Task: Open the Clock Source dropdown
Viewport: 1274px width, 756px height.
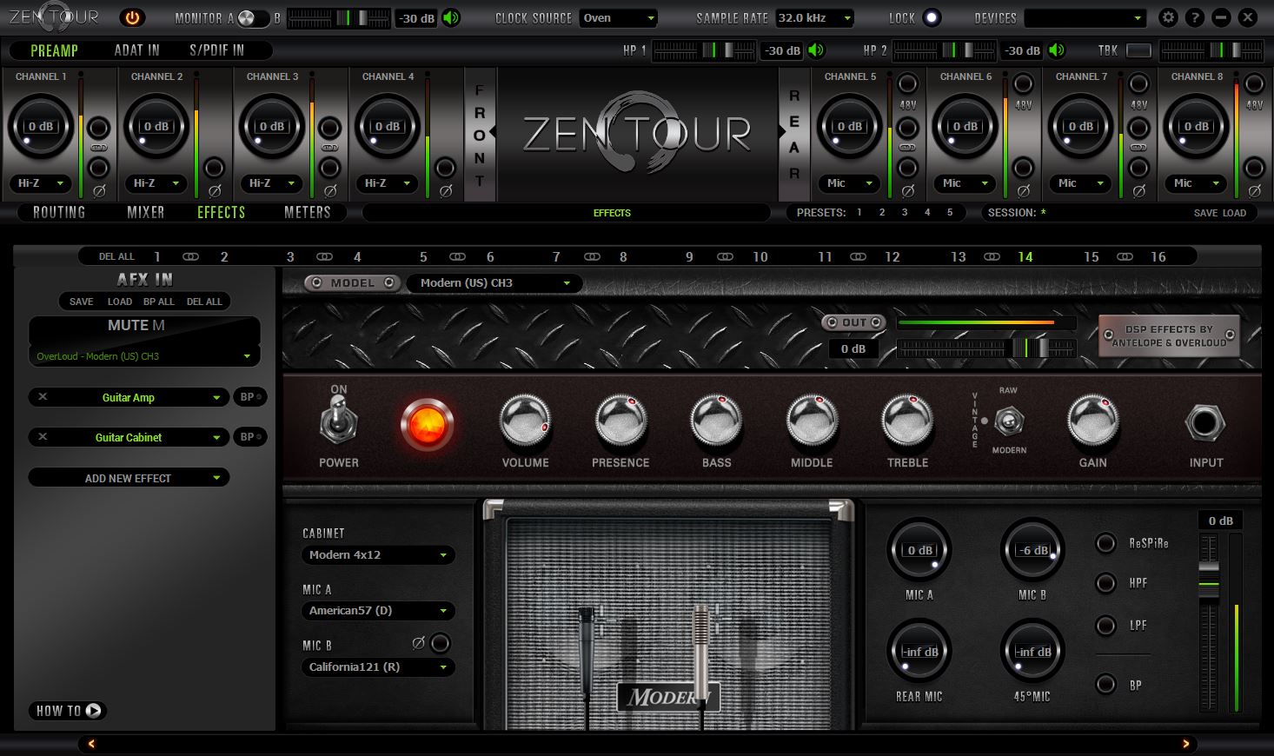Action: (x=619, y=18)
